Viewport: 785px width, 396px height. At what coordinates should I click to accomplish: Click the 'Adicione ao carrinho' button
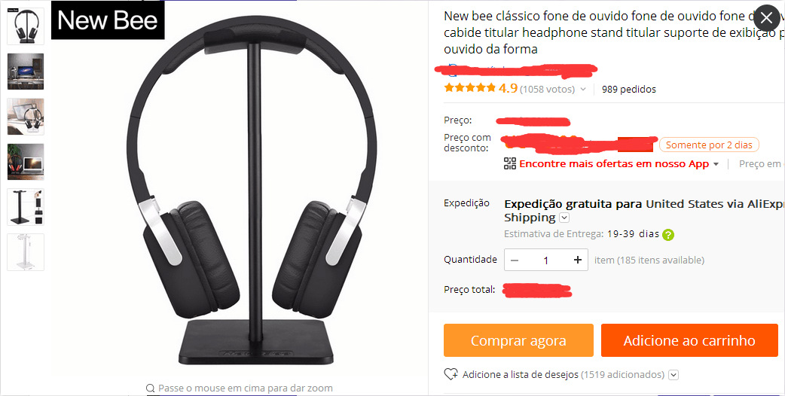689,340
